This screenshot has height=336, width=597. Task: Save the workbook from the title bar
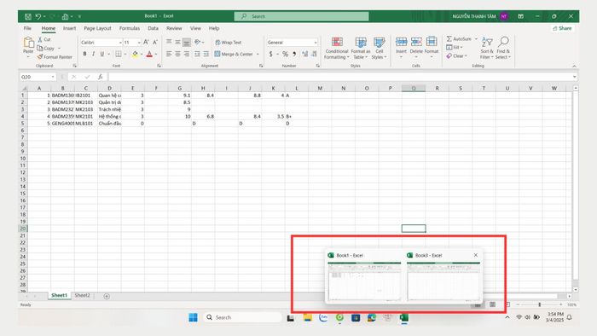point(28,16)
